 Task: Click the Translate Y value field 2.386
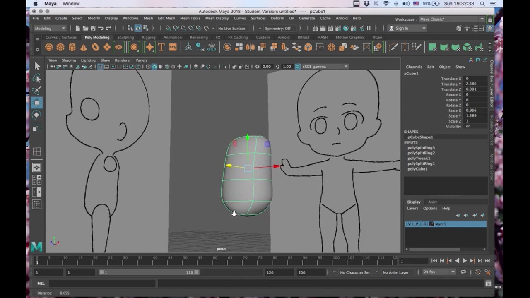click(x=475, y=84)
